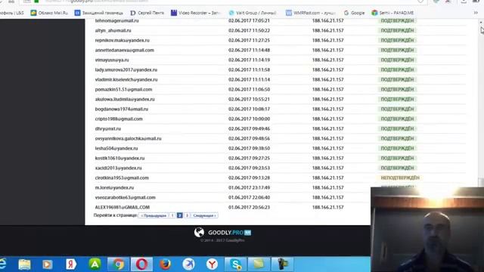Screen dimensions: 484x272
Task: Open the Seml - PAYAD.ME bookmark
Action: [x=392, y=13]
